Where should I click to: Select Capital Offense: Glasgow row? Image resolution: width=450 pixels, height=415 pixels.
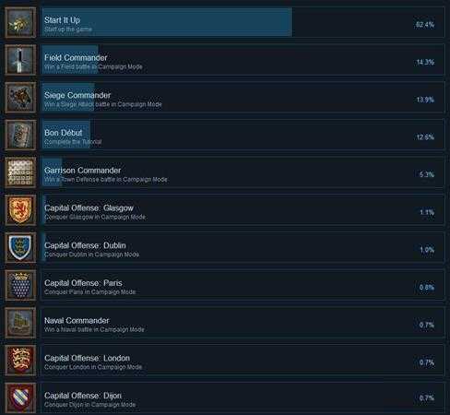[243, 210]
